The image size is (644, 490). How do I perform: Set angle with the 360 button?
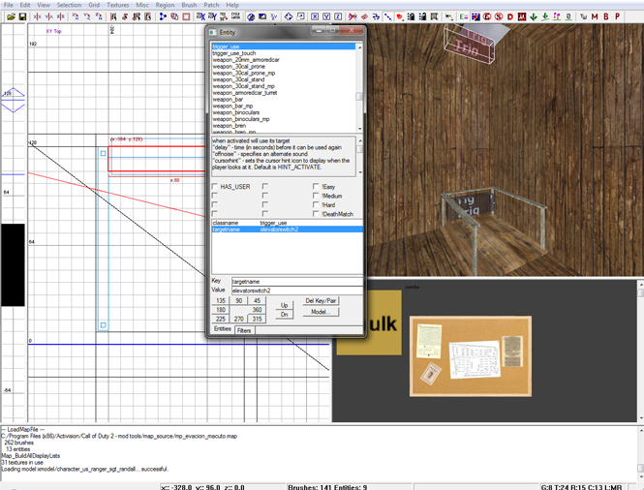tap(257, 310)
